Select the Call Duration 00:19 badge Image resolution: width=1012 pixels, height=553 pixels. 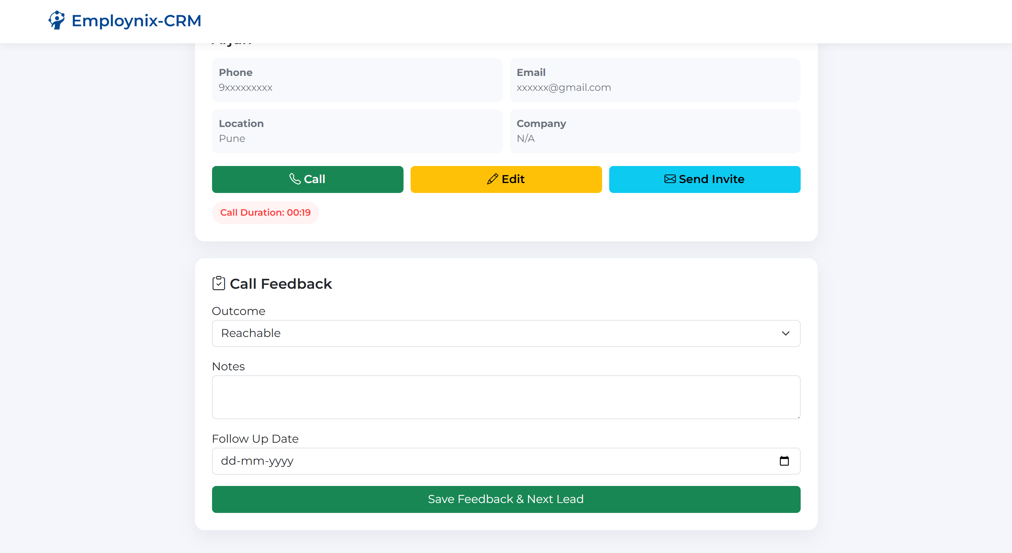click(265, 212)
